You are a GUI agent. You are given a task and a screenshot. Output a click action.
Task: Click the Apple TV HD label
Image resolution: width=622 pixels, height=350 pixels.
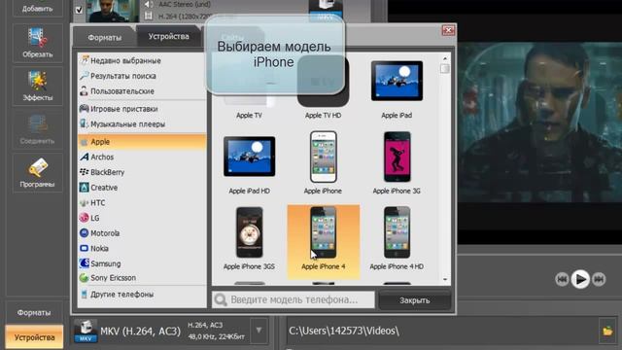(x=323, y=116)
